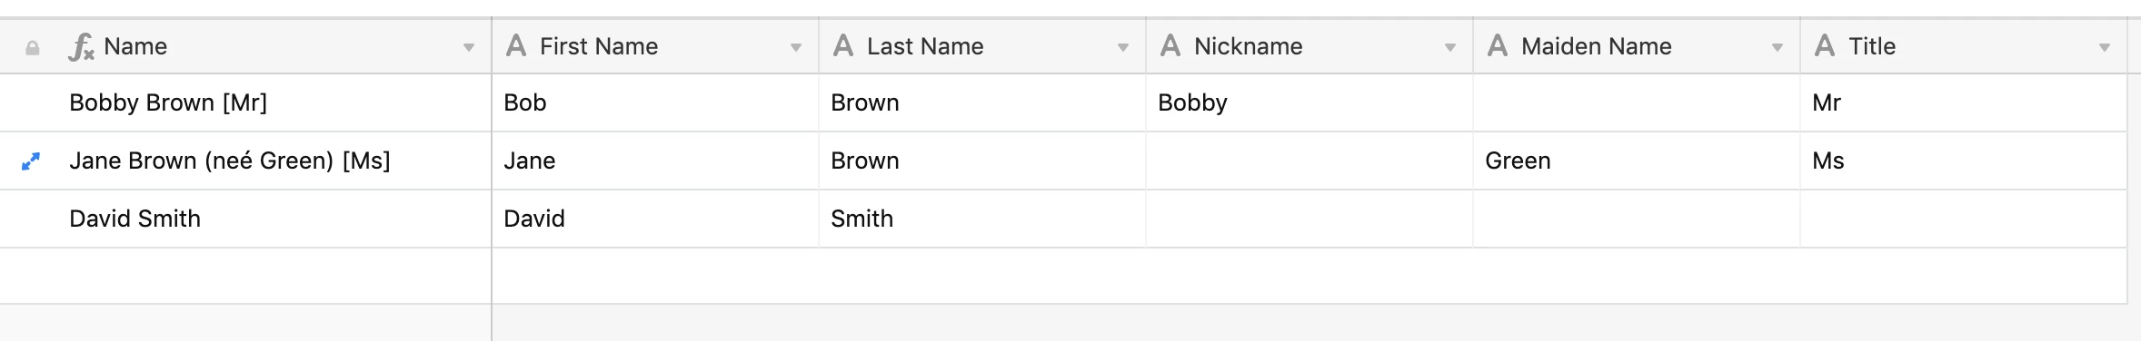
Task: Expand the Jane Brown record arrows icon
Action: point(31,161)
